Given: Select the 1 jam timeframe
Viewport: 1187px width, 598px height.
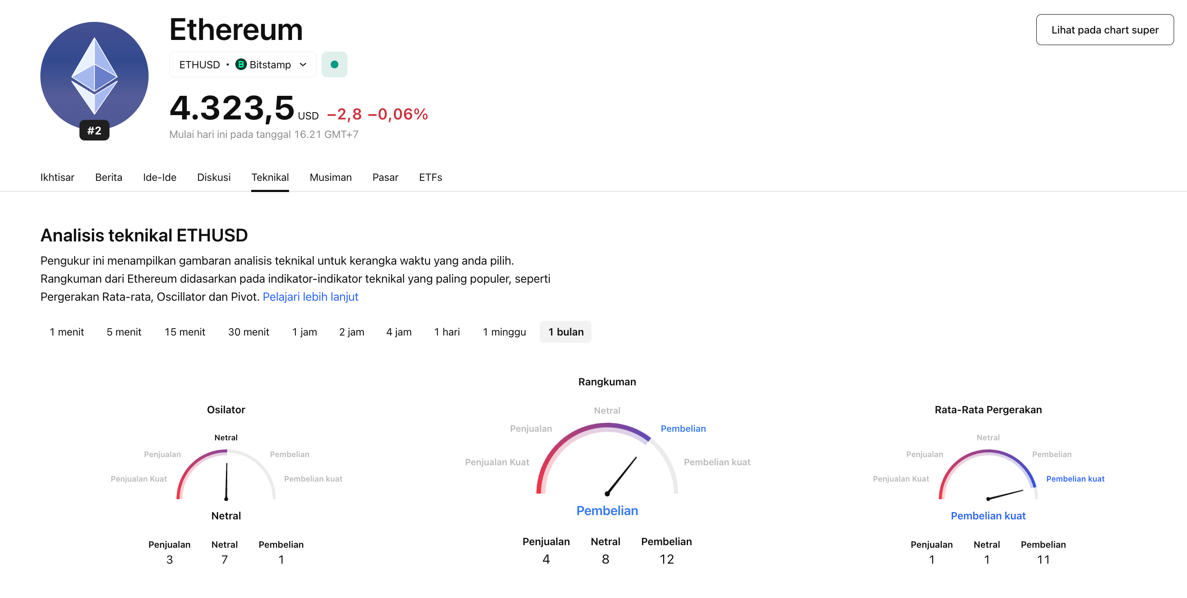Looking at the screenshot, I should tap(304, 332).
